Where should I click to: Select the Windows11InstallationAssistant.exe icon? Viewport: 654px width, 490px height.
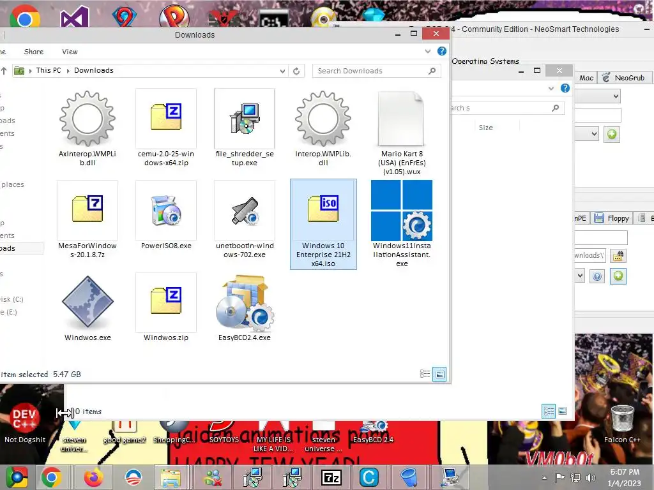[x=402, y=211]
